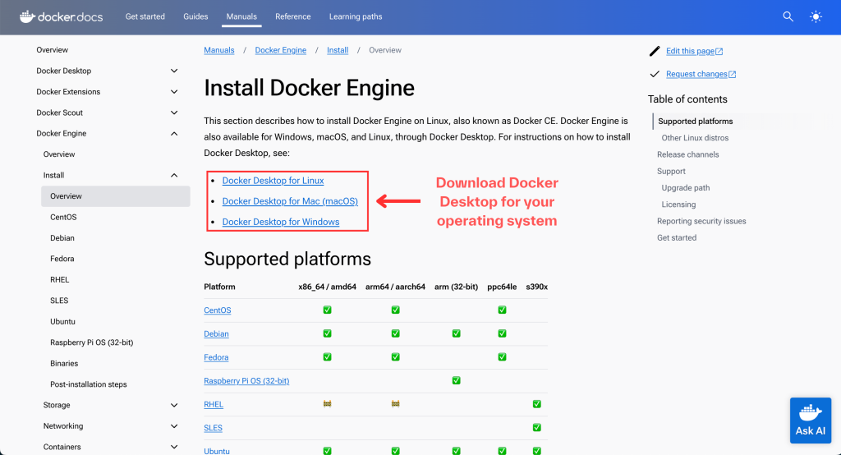Click the Docker docs logo
Viewport: 841px width, 455px height.
[61, 16]
